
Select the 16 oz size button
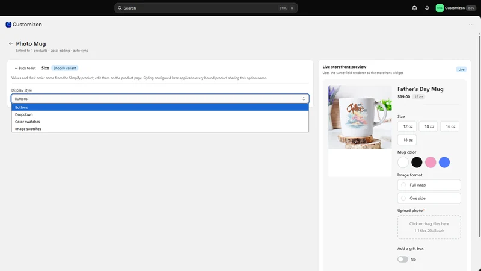pos(450,126)
